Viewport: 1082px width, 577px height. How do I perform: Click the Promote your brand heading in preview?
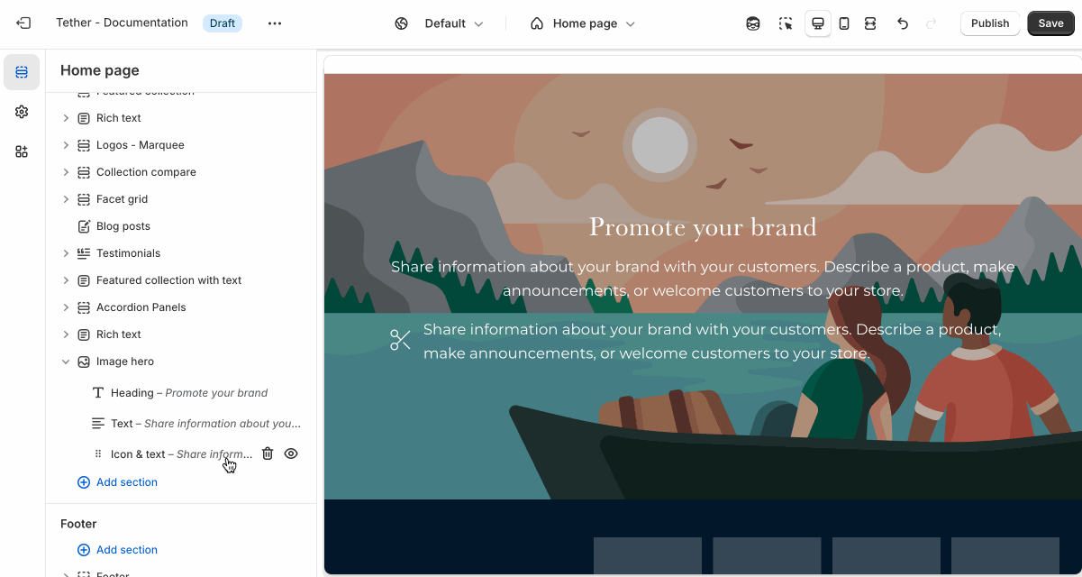click(x=703, y=227)
